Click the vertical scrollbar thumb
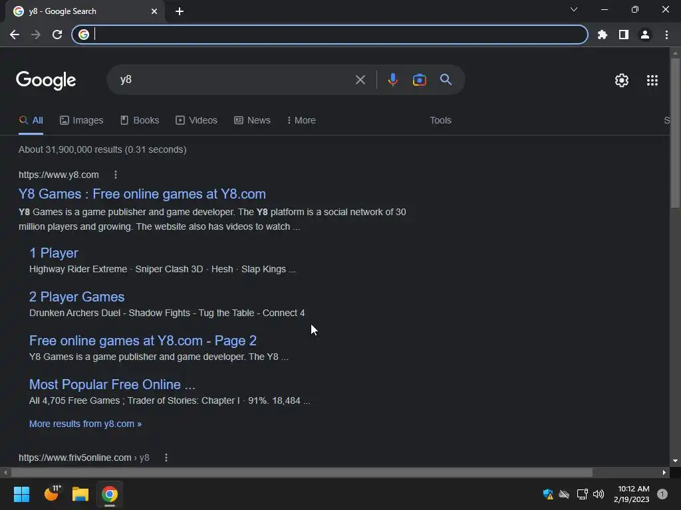The height and width of the screenshot is (510, 681). (675, 132)
